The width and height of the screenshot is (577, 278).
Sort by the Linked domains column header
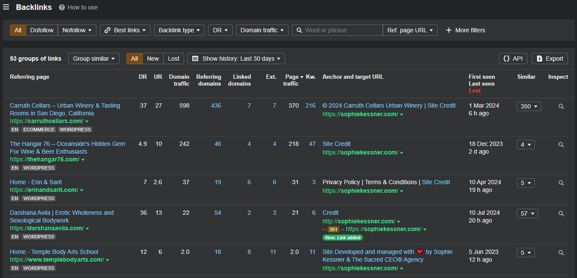[x=239, y=80]
